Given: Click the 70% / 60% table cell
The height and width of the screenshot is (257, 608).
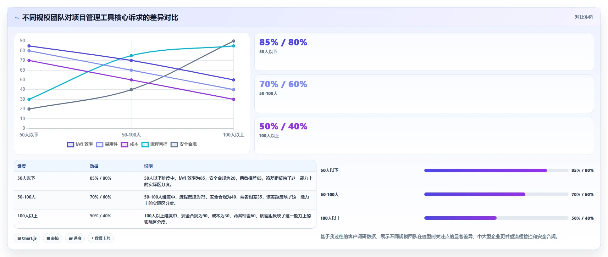Looking at the screenshot, I should (x=100, y=197).
